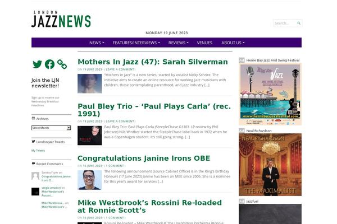
Task: Click 1 Comment under Mike Westbrook post
Action: coord(115,218)
